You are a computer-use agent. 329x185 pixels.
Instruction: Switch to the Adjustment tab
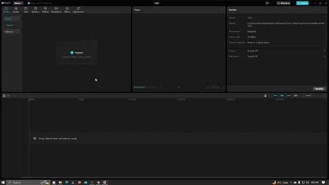[78, 10]
